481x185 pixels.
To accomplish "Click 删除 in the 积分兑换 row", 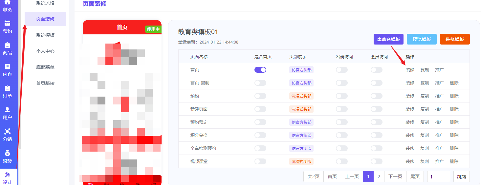I will (x=454, y=135).
